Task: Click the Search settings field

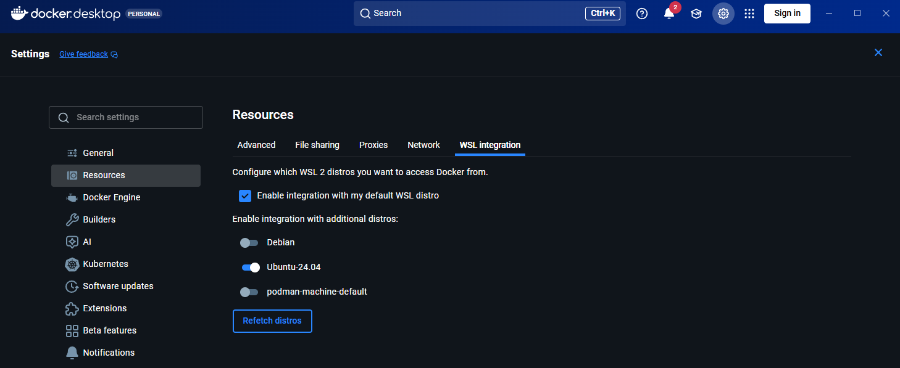Action: (125, 117)
